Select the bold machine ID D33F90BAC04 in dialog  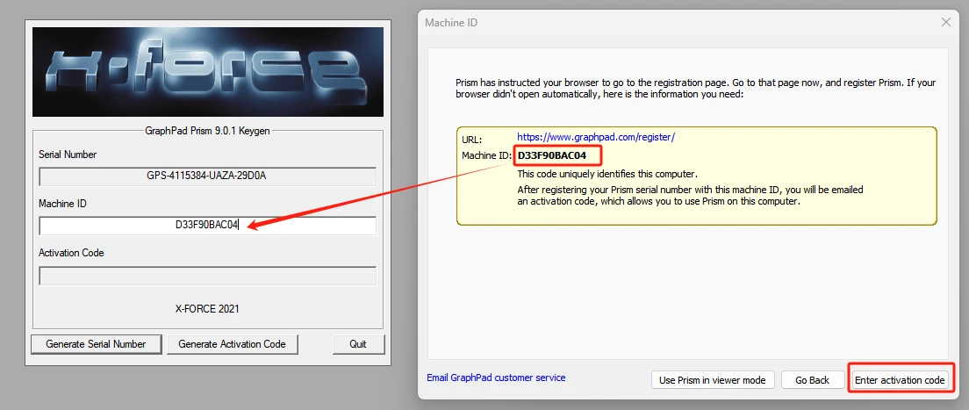(552, 155)
